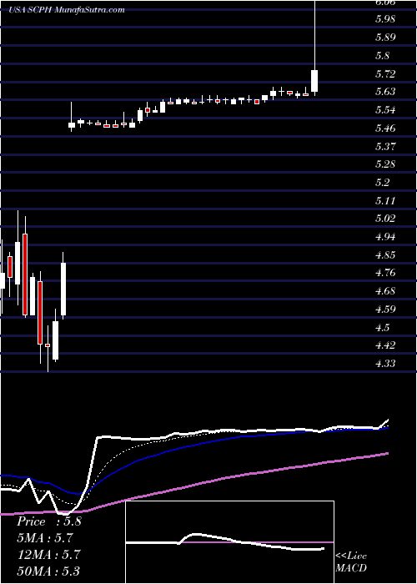Click the 4.5 price axis label

pyautogui.click(x=382, y=328)
